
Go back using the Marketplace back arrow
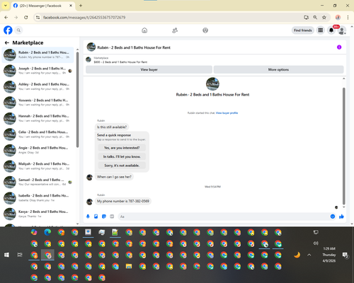(x=7, y=42)
